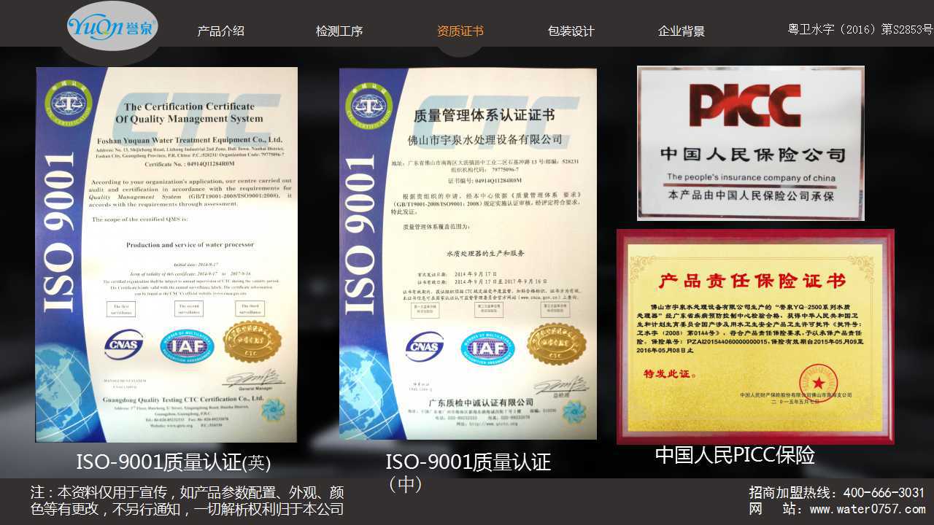This screenshot has width=934, height=525.
Task: Click the text Production and service of water processor
Action: pos(190,245)
